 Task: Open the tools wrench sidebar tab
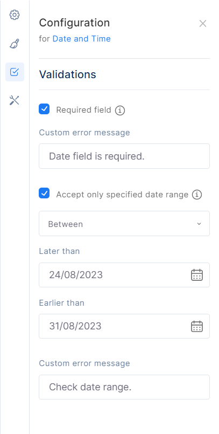point(15,100)
